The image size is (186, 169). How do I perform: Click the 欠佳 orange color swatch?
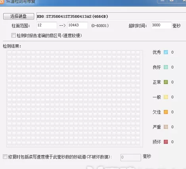tap(166, 112)
